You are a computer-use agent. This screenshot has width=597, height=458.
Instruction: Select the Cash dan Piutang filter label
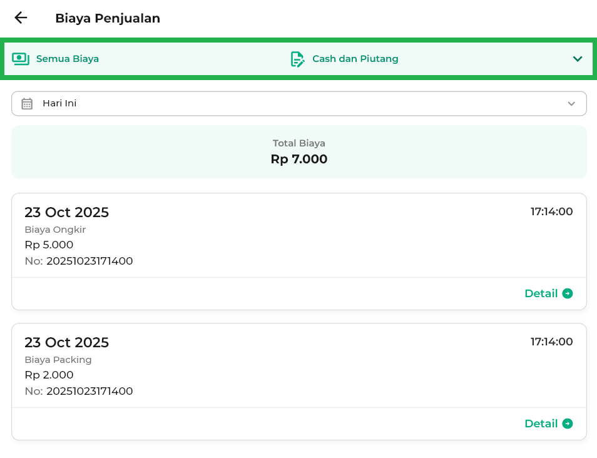click(355, 59)
